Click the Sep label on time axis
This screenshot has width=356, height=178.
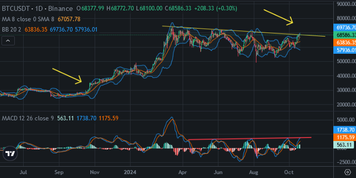tap(59, 172)
